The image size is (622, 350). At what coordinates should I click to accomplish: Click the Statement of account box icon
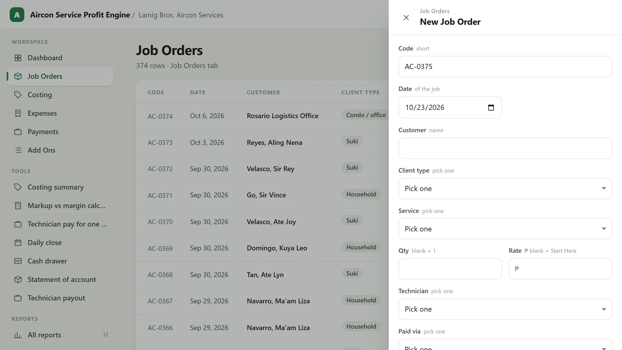pyautogui.click(x=18, y=279)
